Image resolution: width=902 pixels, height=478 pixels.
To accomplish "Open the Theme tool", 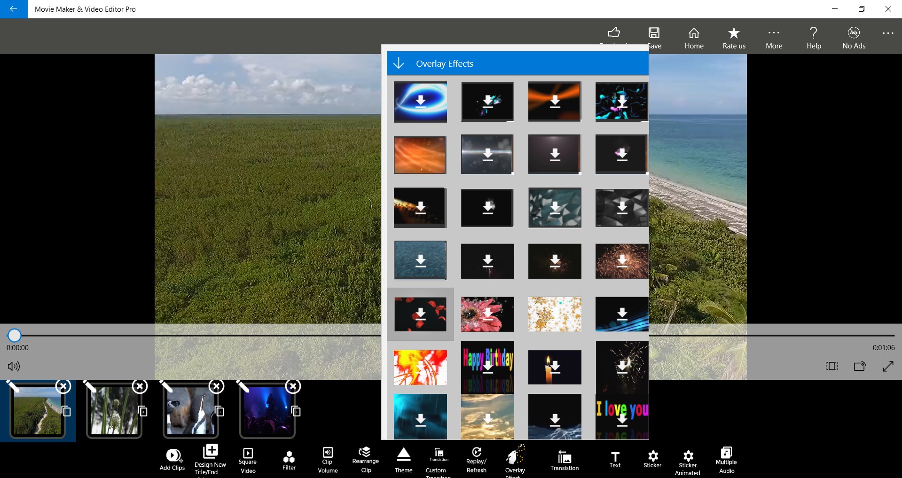I will click(403, 460).
